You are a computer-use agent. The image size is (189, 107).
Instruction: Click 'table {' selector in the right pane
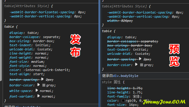109,31
